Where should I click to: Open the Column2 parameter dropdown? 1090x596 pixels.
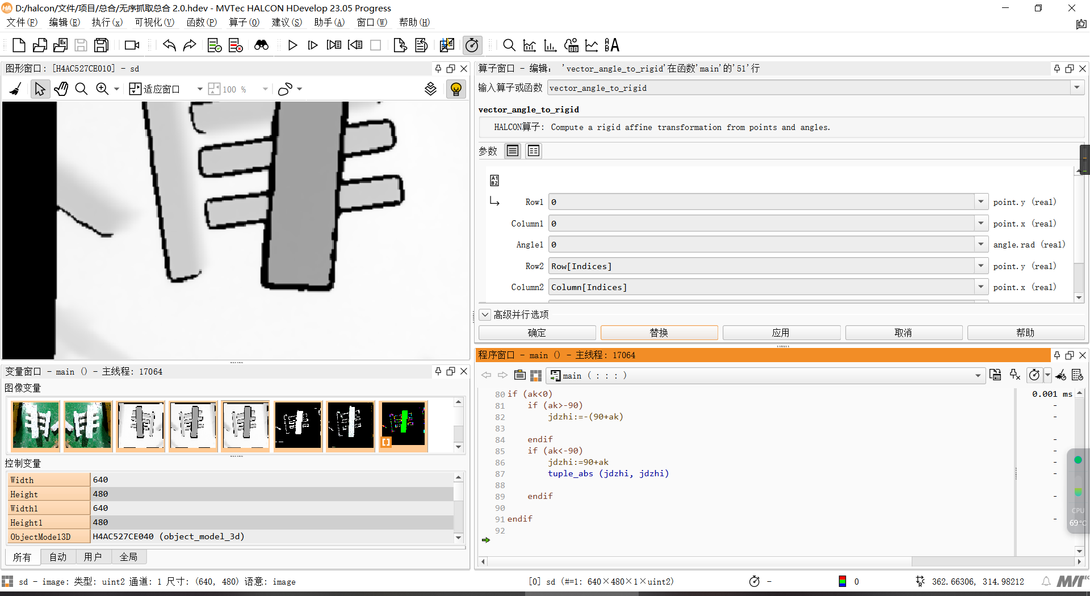980,287
